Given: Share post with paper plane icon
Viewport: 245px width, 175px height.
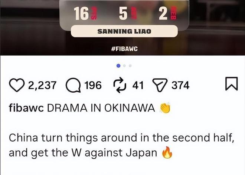Looking at the screenshot, I should tap(160, 85).
